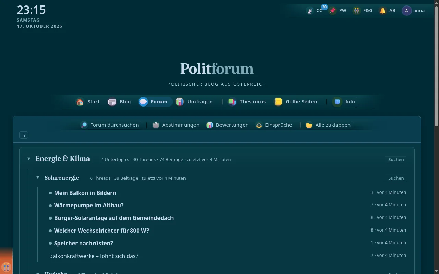Click Suchen in the Solarenergie row
The height and width of the screenshot is (274, 439).
pyautogui.click(x=396, y=178)
